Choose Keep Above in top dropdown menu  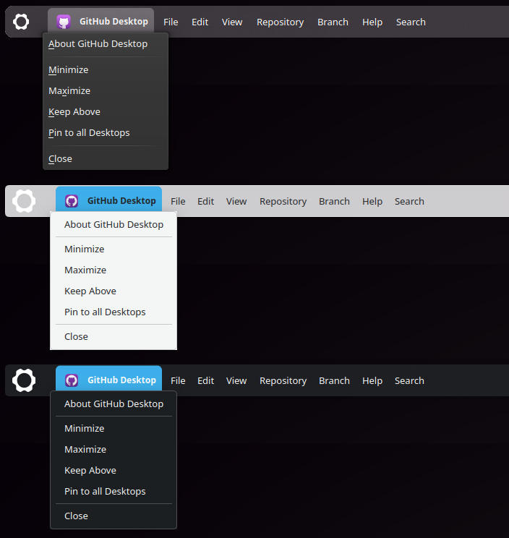[106, 112]
